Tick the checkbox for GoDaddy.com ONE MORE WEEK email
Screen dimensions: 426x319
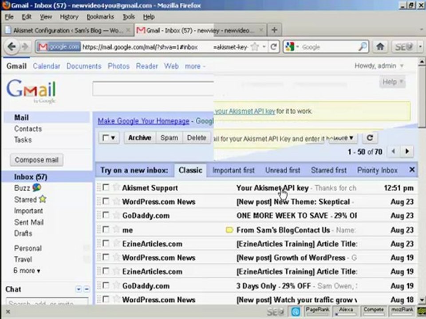pyautogui.click(x=106, y=215)
